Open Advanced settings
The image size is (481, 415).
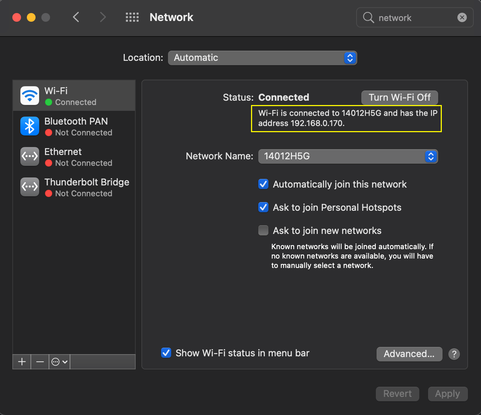point(409,354)
